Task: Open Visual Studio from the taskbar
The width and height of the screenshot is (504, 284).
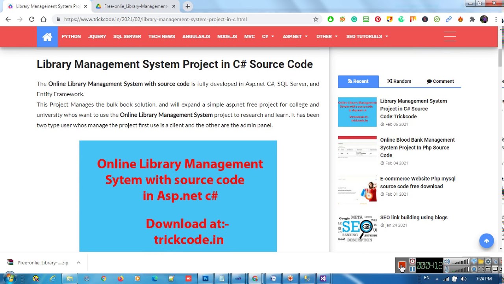Action: (x=323, y=278)
